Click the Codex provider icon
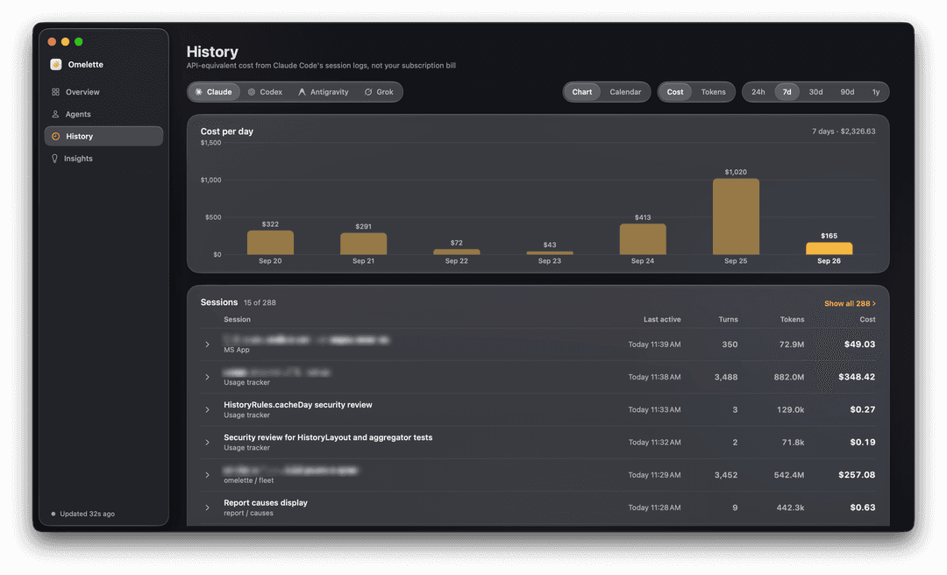This screenshot has height=575, width=947. 252,92
